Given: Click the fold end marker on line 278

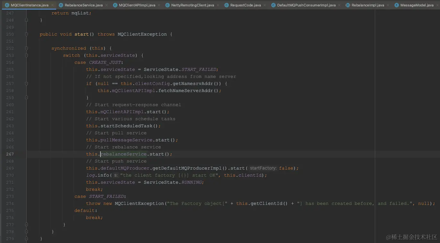Looking at the screenshot, I should pos(26,232).
